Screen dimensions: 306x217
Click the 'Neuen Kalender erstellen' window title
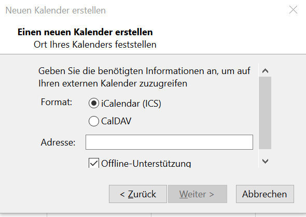click(55, 10)
